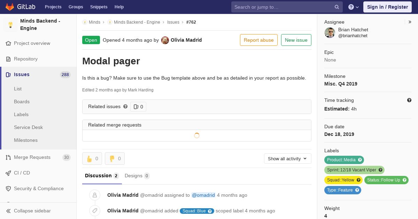The height and width of the screenshot is (219, 418).
Task: Click the Report abuse button
Action: (x=259, y=40)
